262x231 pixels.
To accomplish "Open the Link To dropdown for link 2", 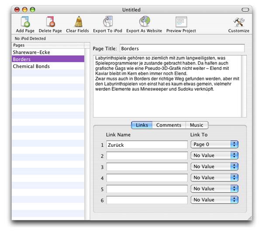I will [214, 155].
